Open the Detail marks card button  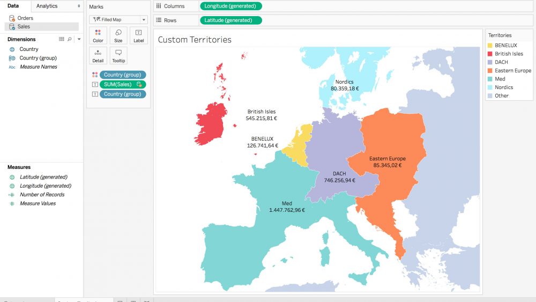(98, 56)
